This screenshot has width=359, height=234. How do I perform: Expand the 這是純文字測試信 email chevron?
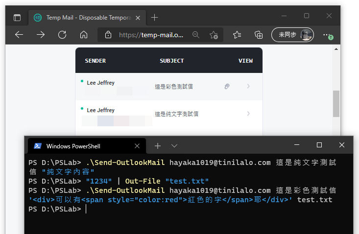[x=248, y=114]
